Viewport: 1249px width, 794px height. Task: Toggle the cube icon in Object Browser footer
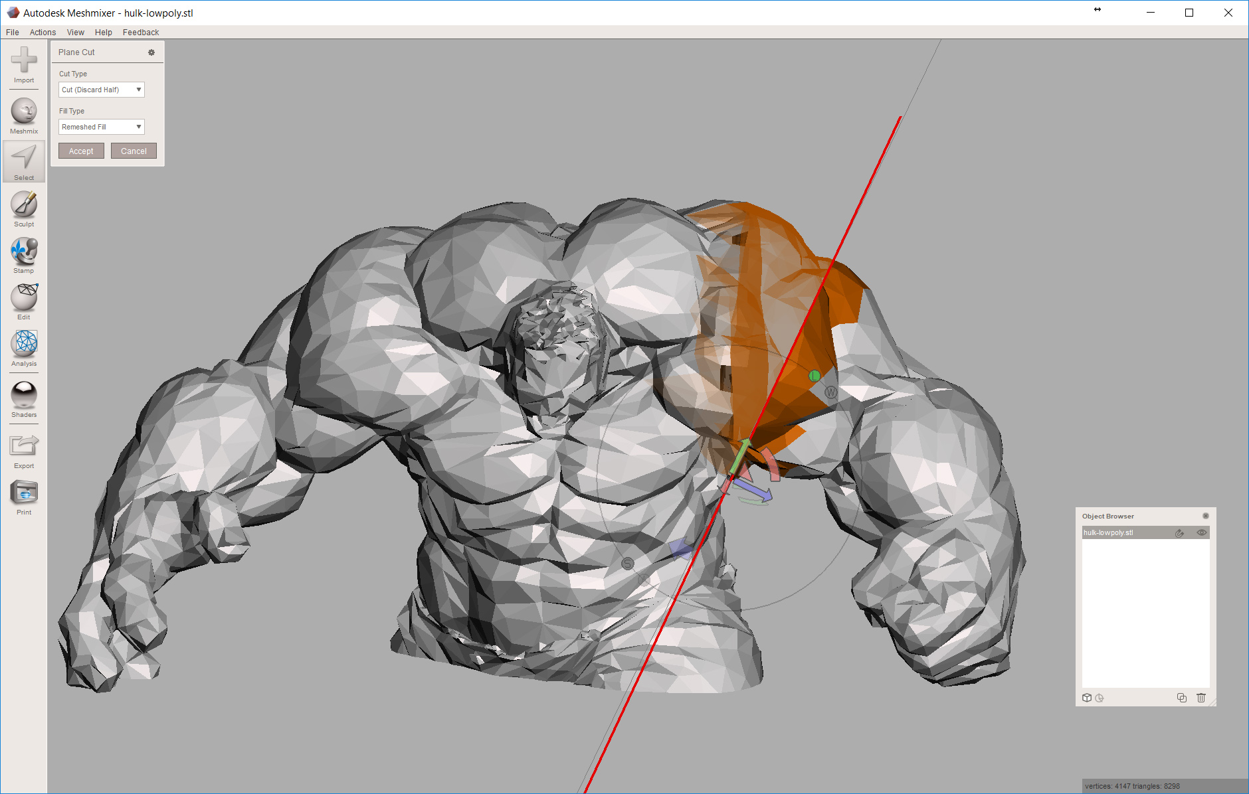tap(1087, 698)
